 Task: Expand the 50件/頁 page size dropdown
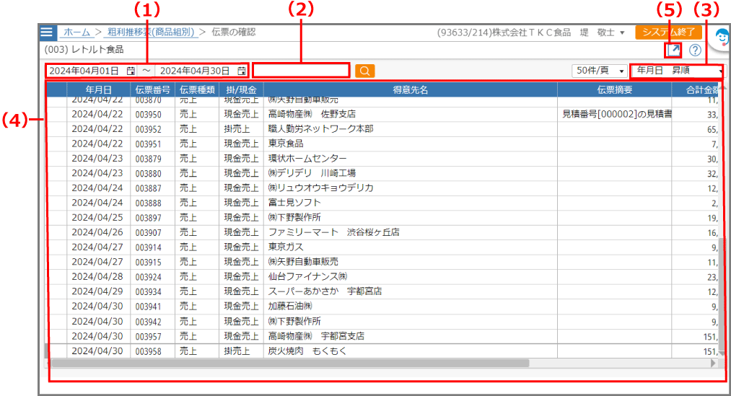pyautogui.click(x=600, y=71)
